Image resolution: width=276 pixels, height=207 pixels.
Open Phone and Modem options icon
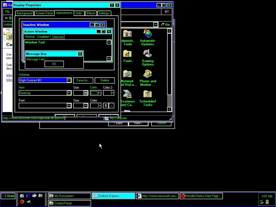pyautogui.click(x=148, y=78)
